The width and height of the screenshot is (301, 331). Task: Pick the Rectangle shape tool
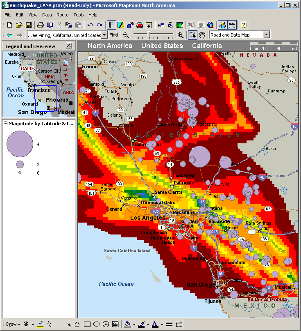click(87, 324)
